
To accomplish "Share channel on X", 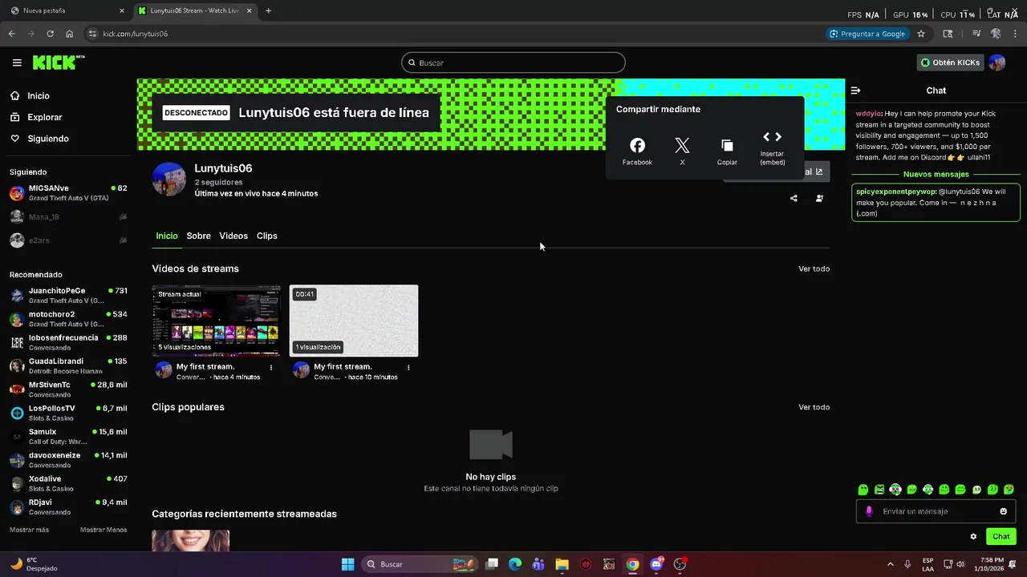I will point(682,151).
